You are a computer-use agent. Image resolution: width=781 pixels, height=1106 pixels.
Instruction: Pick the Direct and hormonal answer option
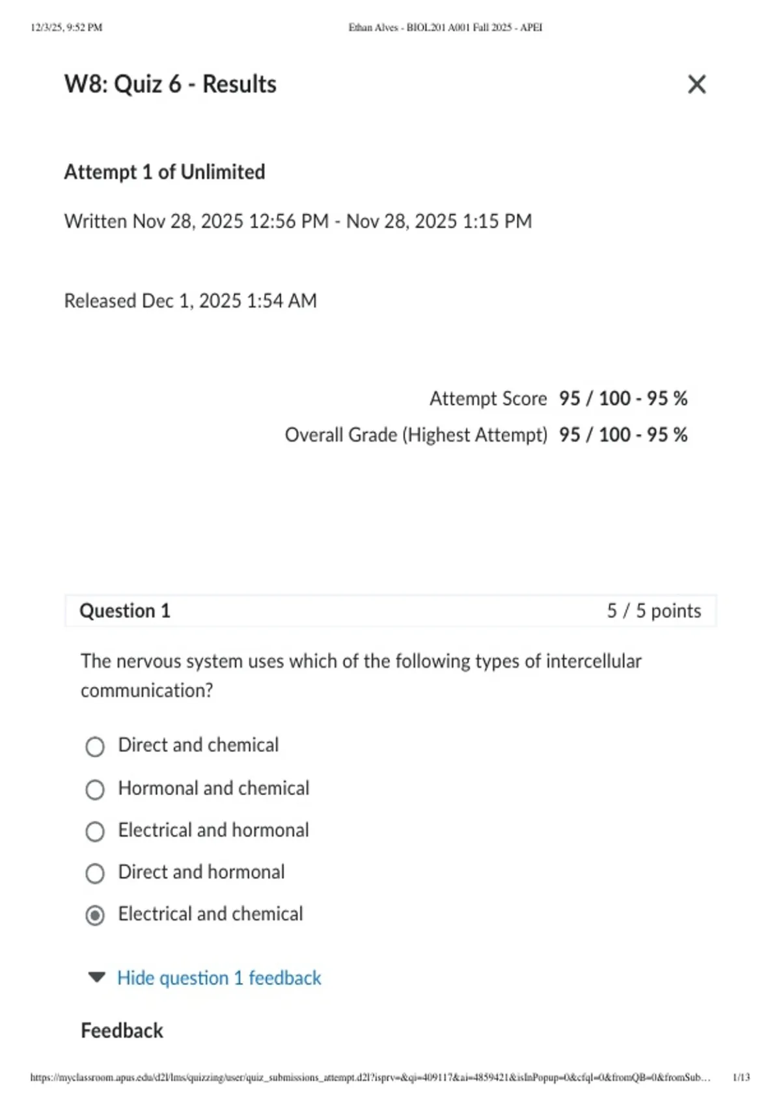pyautogui.click(x=95, y=873)
